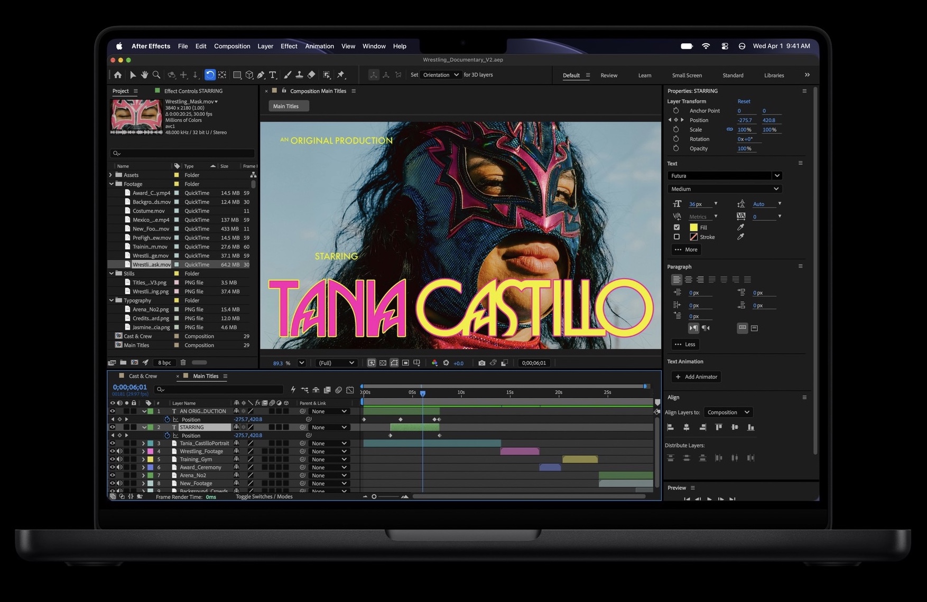Click the More button in Text section
Image resolution: width=927 pixels, height=602 pixels.
[x=686, y=249]
